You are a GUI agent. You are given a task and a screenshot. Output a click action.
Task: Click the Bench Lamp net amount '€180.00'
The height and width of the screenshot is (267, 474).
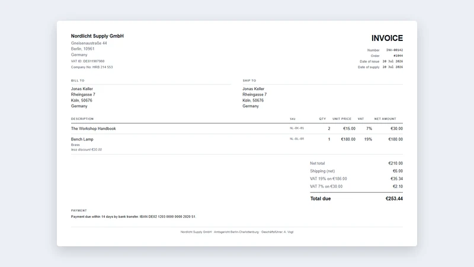(395, 139)
